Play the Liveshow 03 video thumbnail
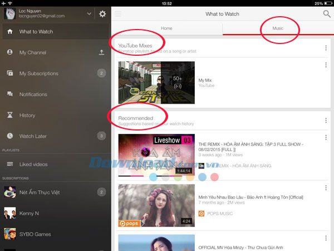This screenshot has height=251, width=334. click(x=156, y=155)
